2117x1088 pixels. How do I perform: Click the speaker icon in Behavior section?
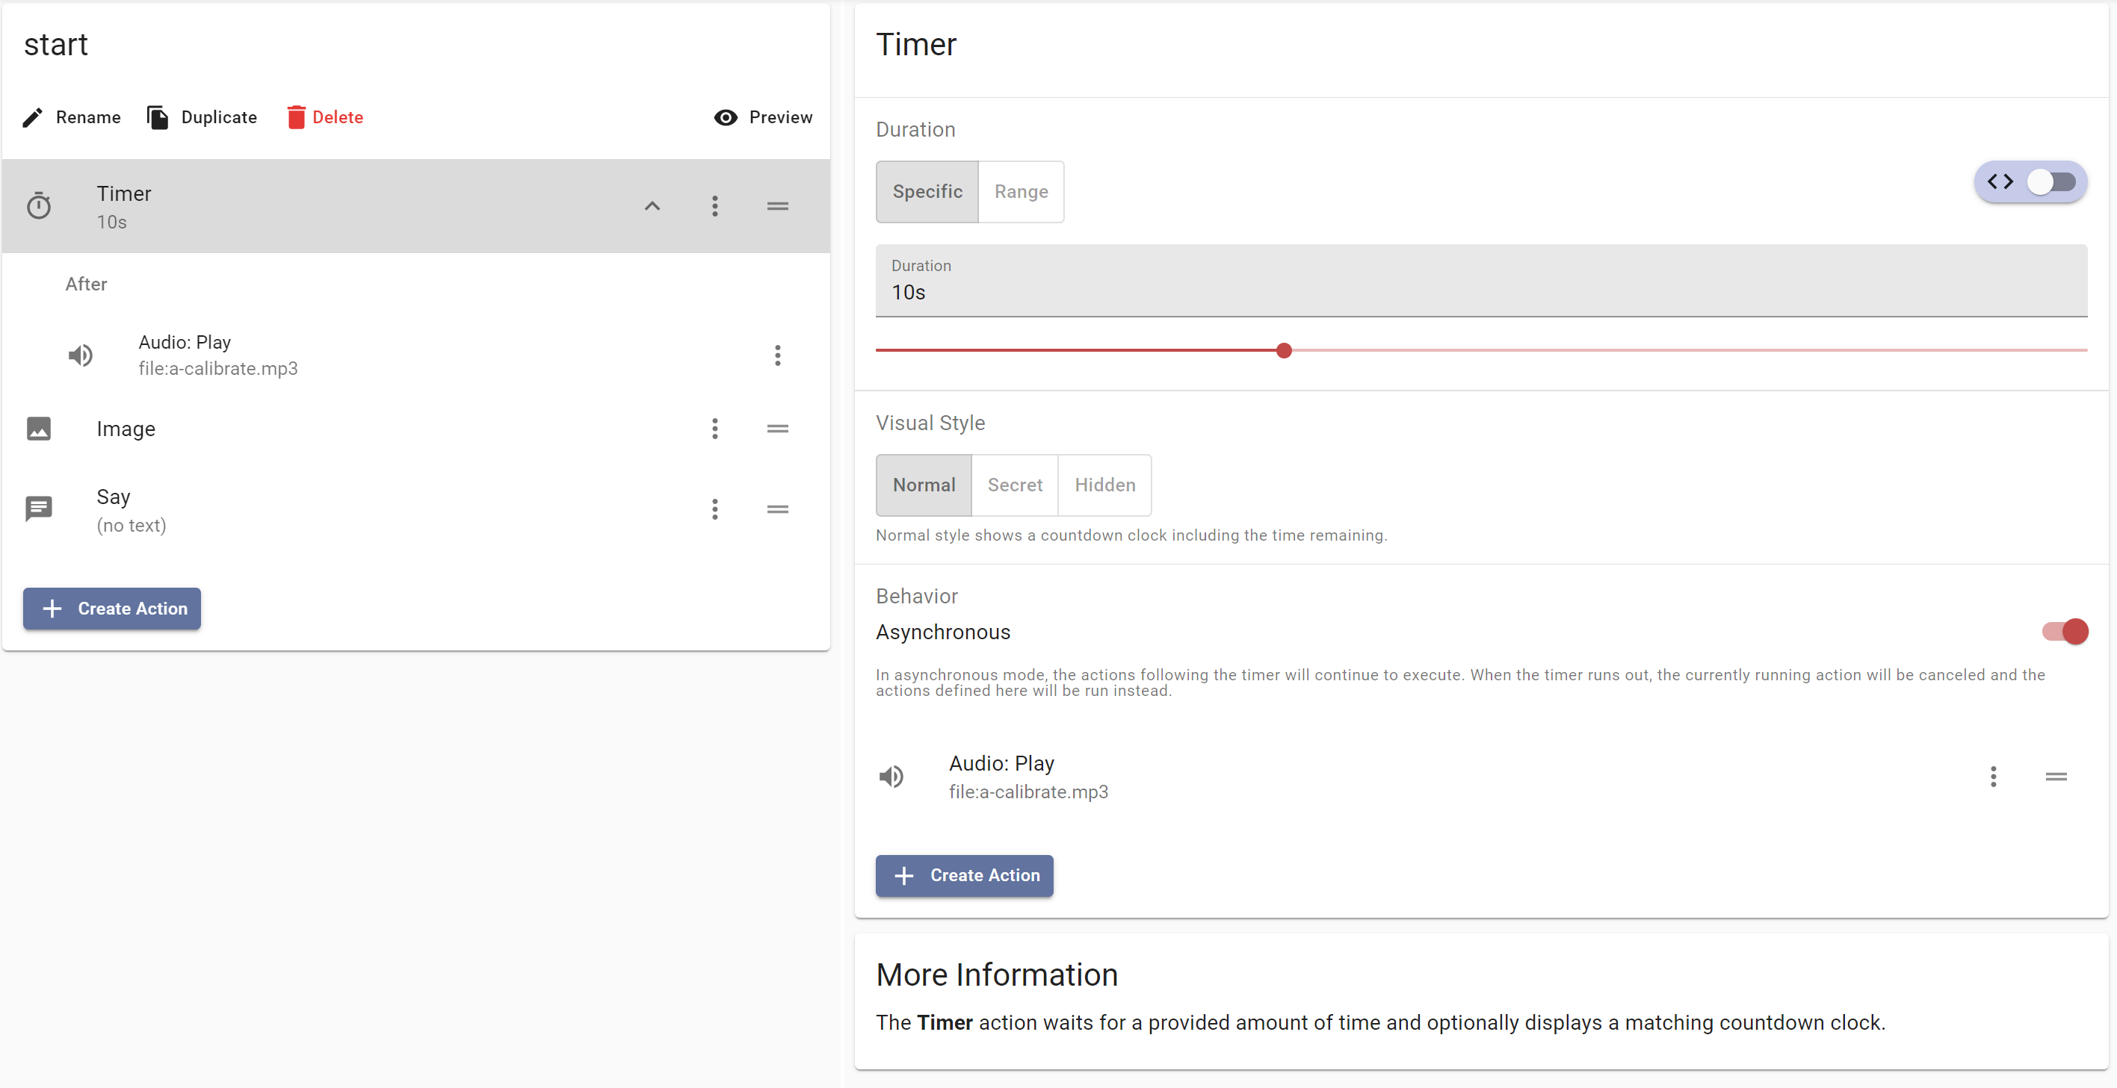(x=891, y=777)
